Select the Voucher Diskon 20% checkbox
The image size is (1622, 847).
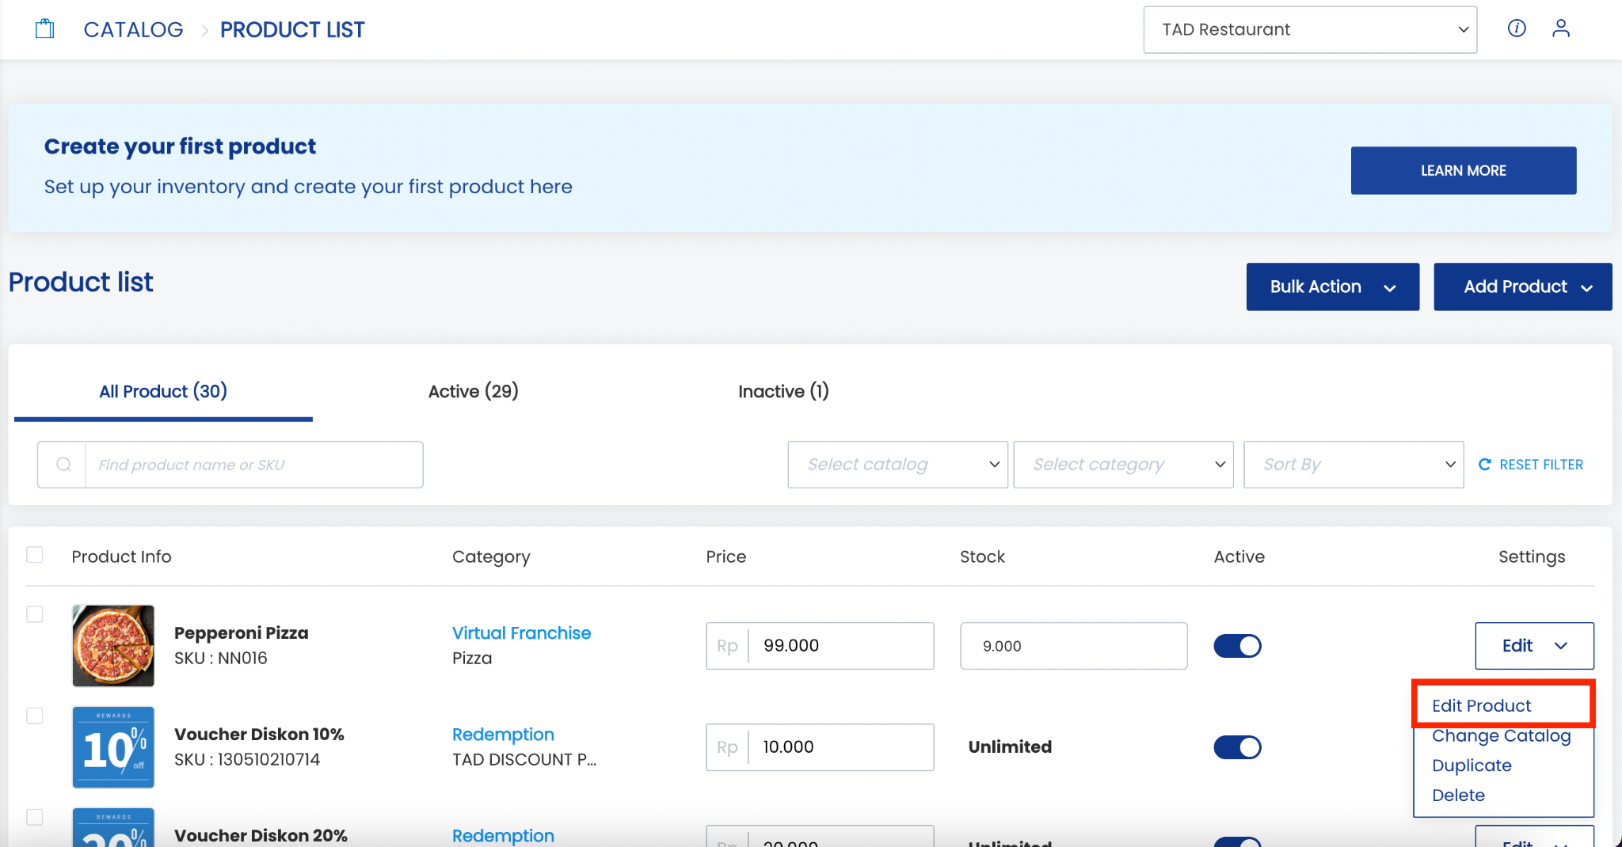coord(35,817)
